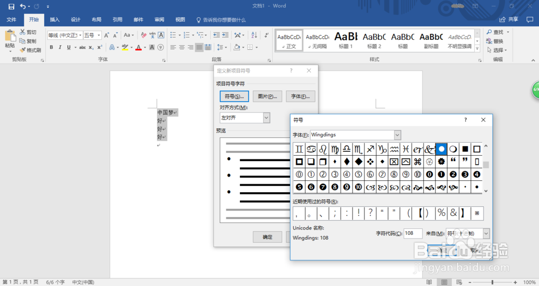Click the Save icon in the title bar
This screenshot has height=286, width=539.
click(x=11, y=6)
